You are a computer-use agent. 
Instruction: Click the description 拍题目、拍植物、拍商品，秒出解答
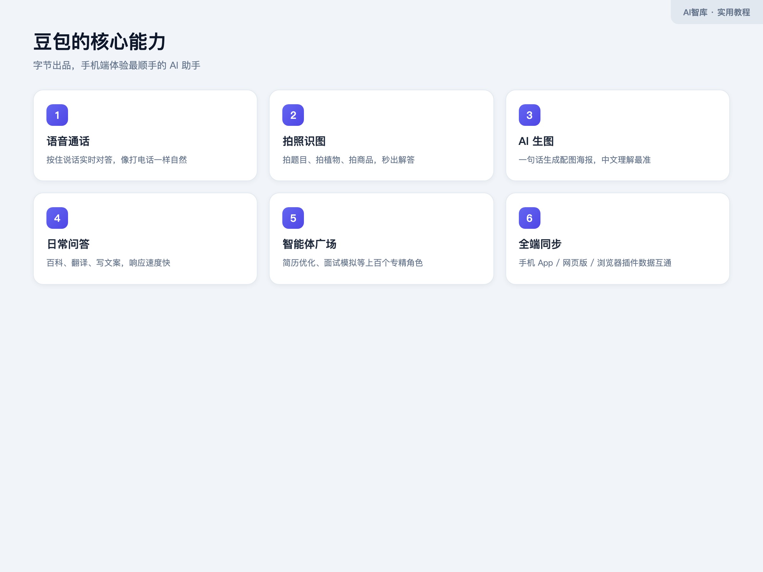point(348,160)
